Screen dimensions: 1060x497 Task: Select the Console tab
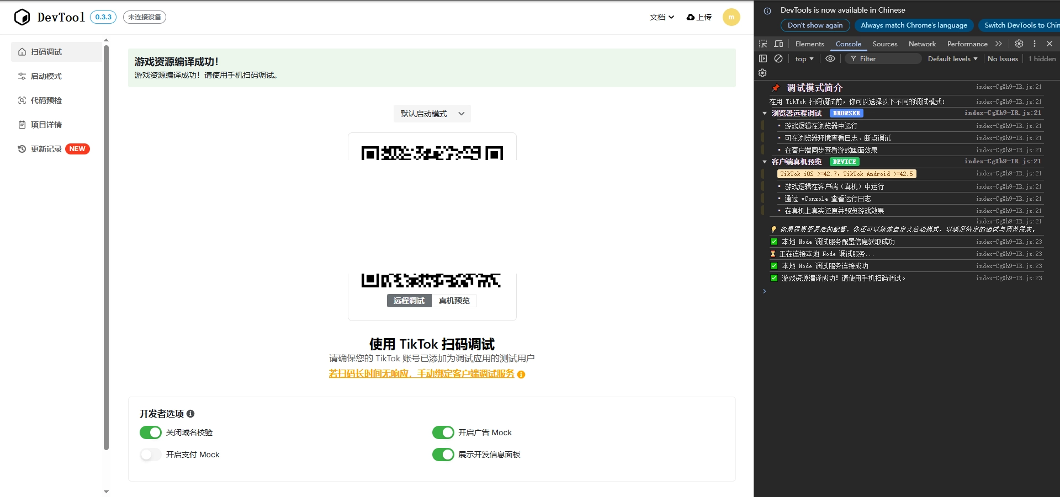[x=848, y=44]
